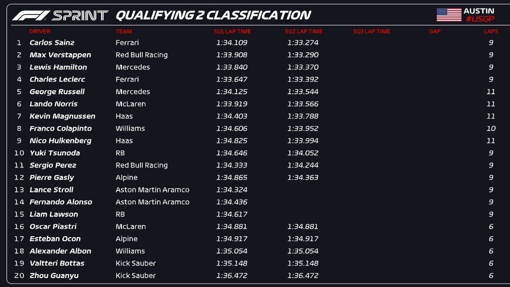Click Lewis Hamilton's SQ2 time 1:33.370
The image size is (510, 287).
pos(303,67)
